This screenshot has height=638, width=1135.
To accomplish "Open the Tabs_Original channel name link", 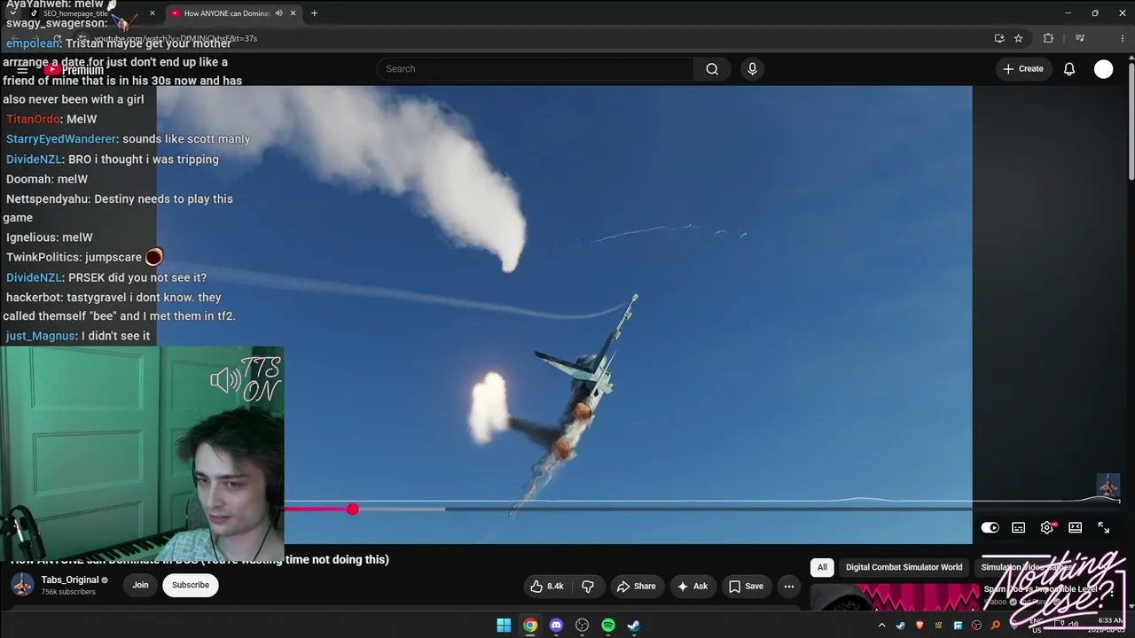I will 70,580.
